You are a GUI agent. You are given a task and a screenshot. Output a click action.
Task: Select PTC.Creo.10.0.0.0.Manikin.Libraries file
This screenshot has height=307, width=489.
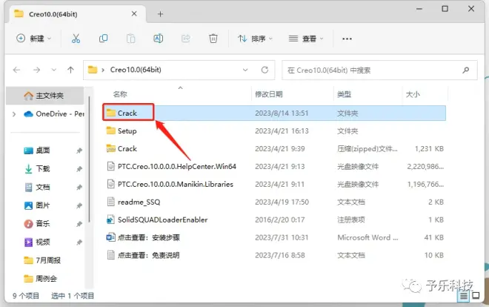(x=274, y=185)
